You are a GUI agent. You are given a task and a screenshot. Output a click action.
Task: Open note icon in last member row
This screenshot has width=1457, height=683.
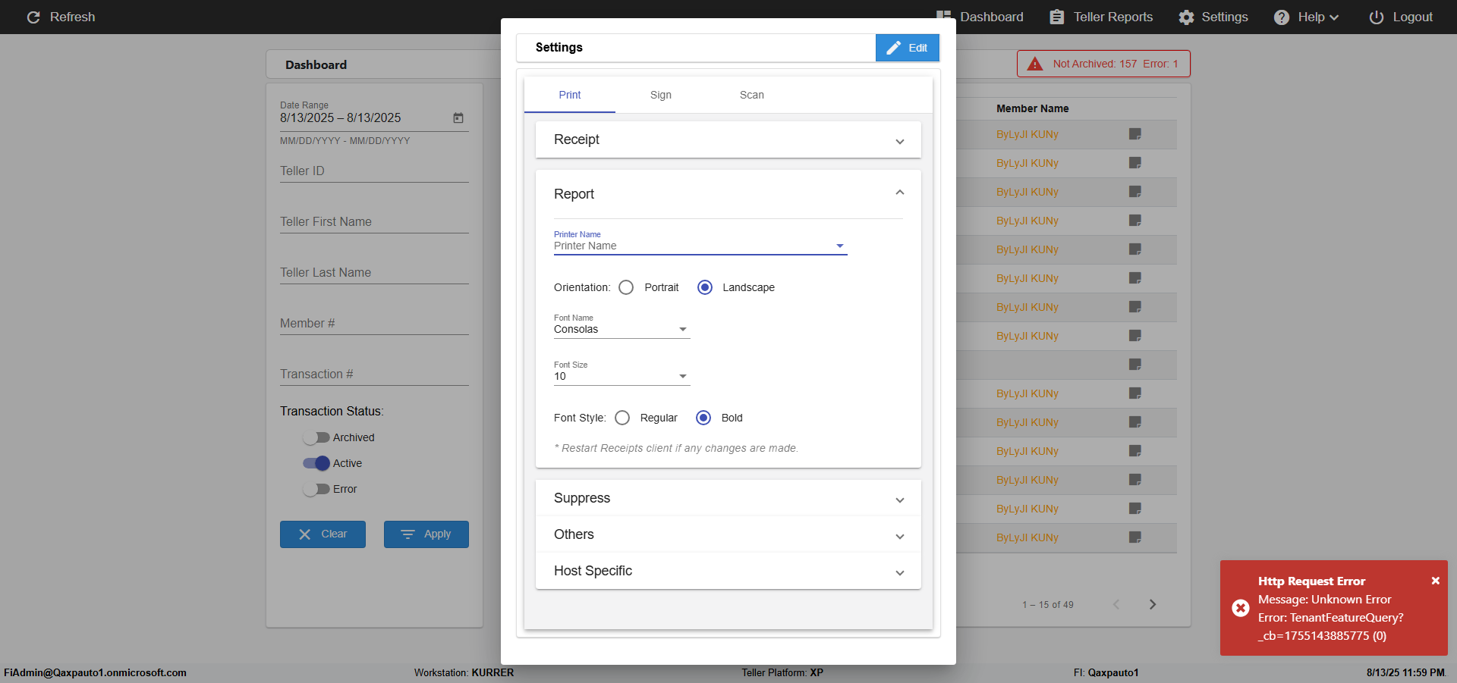point(1135,537)
